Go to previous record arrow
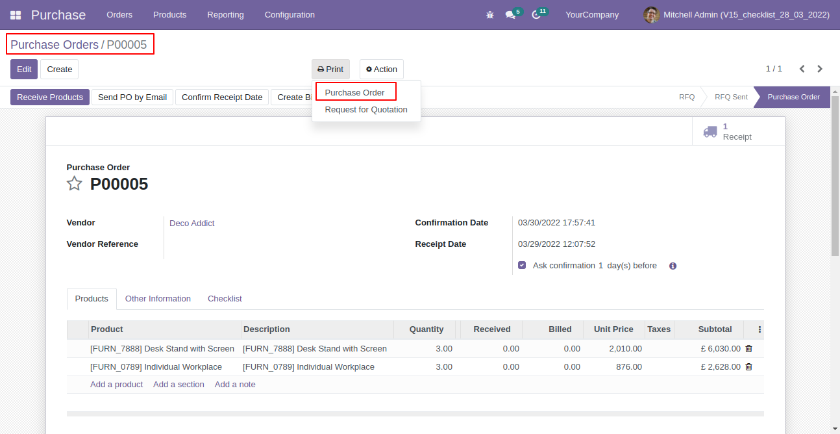 pos(802,69)
